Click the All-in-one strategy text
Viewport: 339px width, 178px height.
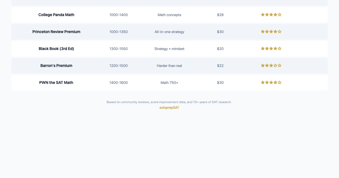[x=169, y=32]
